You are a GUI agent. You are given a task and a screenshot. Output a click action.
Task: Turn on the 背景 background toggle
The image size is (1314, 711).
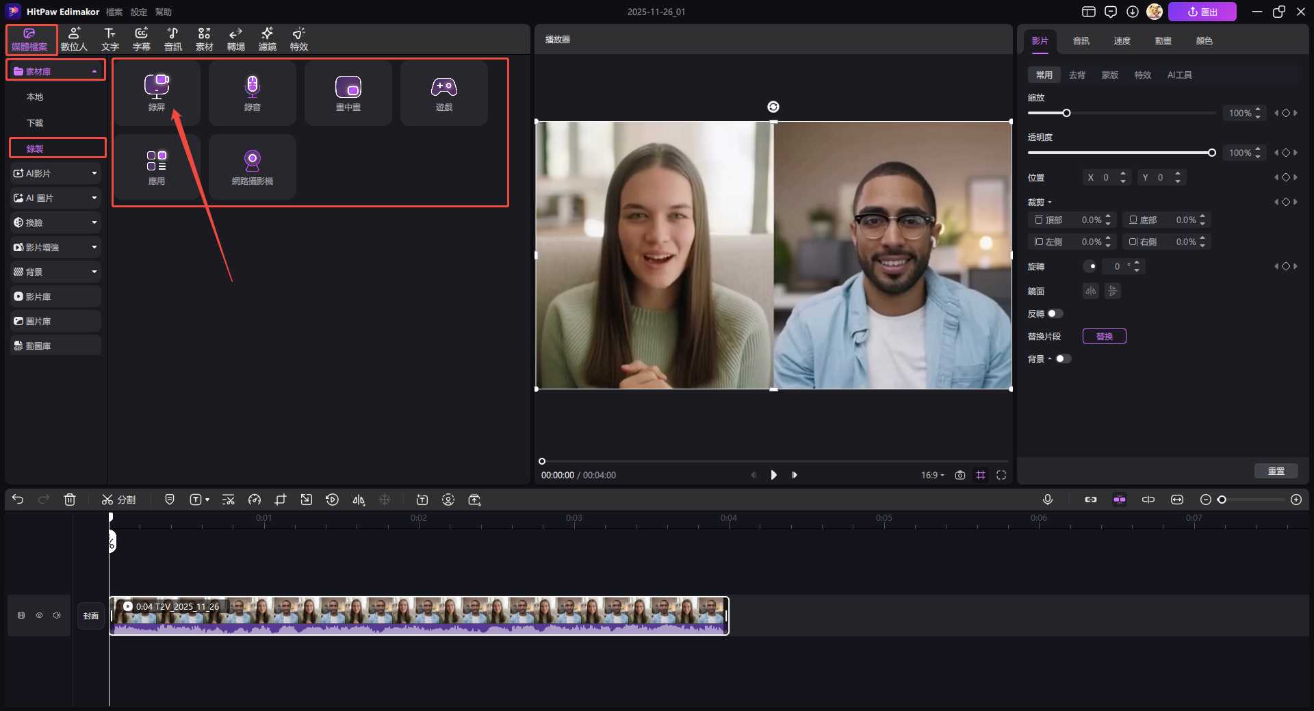tap(1063, 359)
